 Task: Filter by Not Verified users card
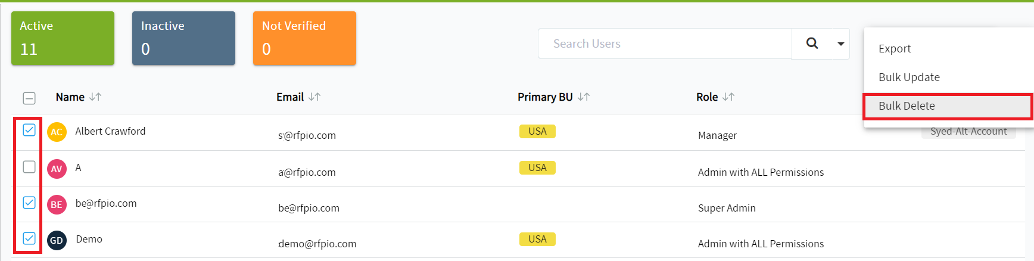tap(304, 38)
